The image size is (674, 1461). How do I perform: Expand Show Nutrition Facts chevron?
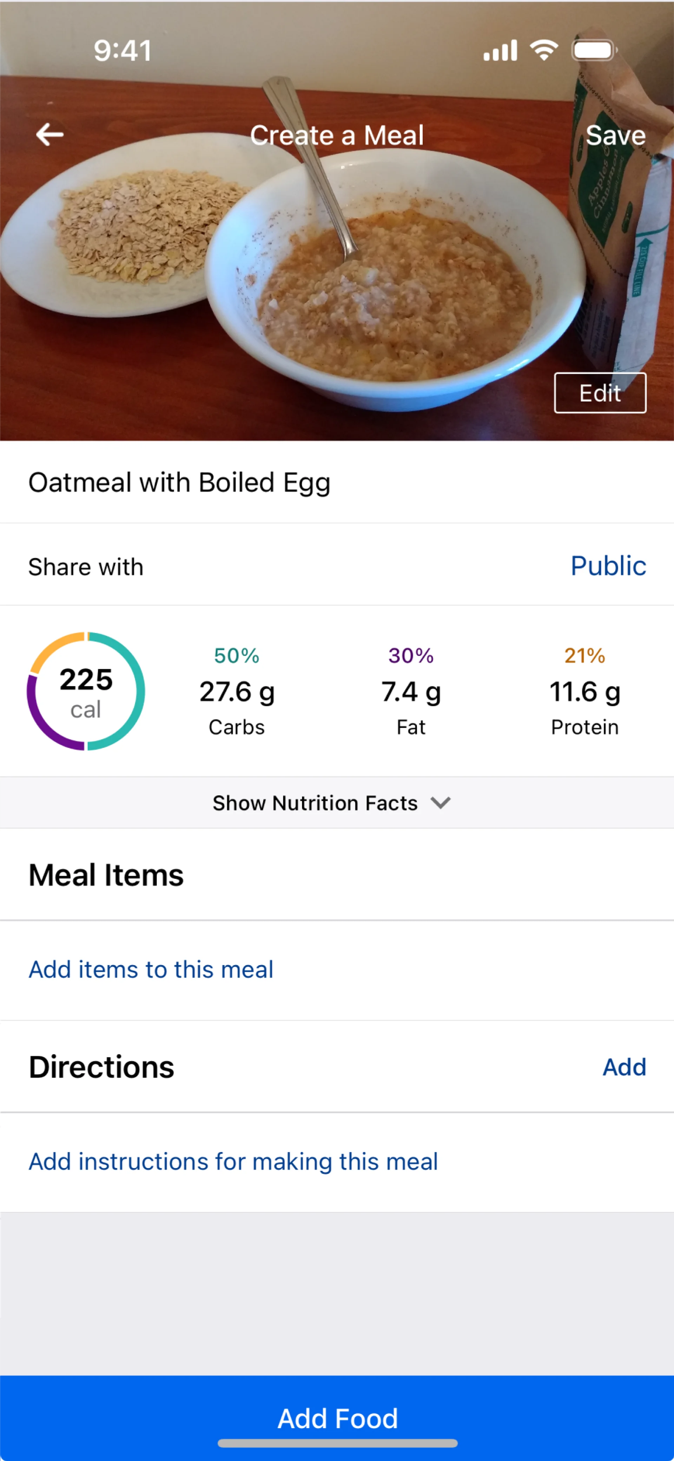(440, 802)
